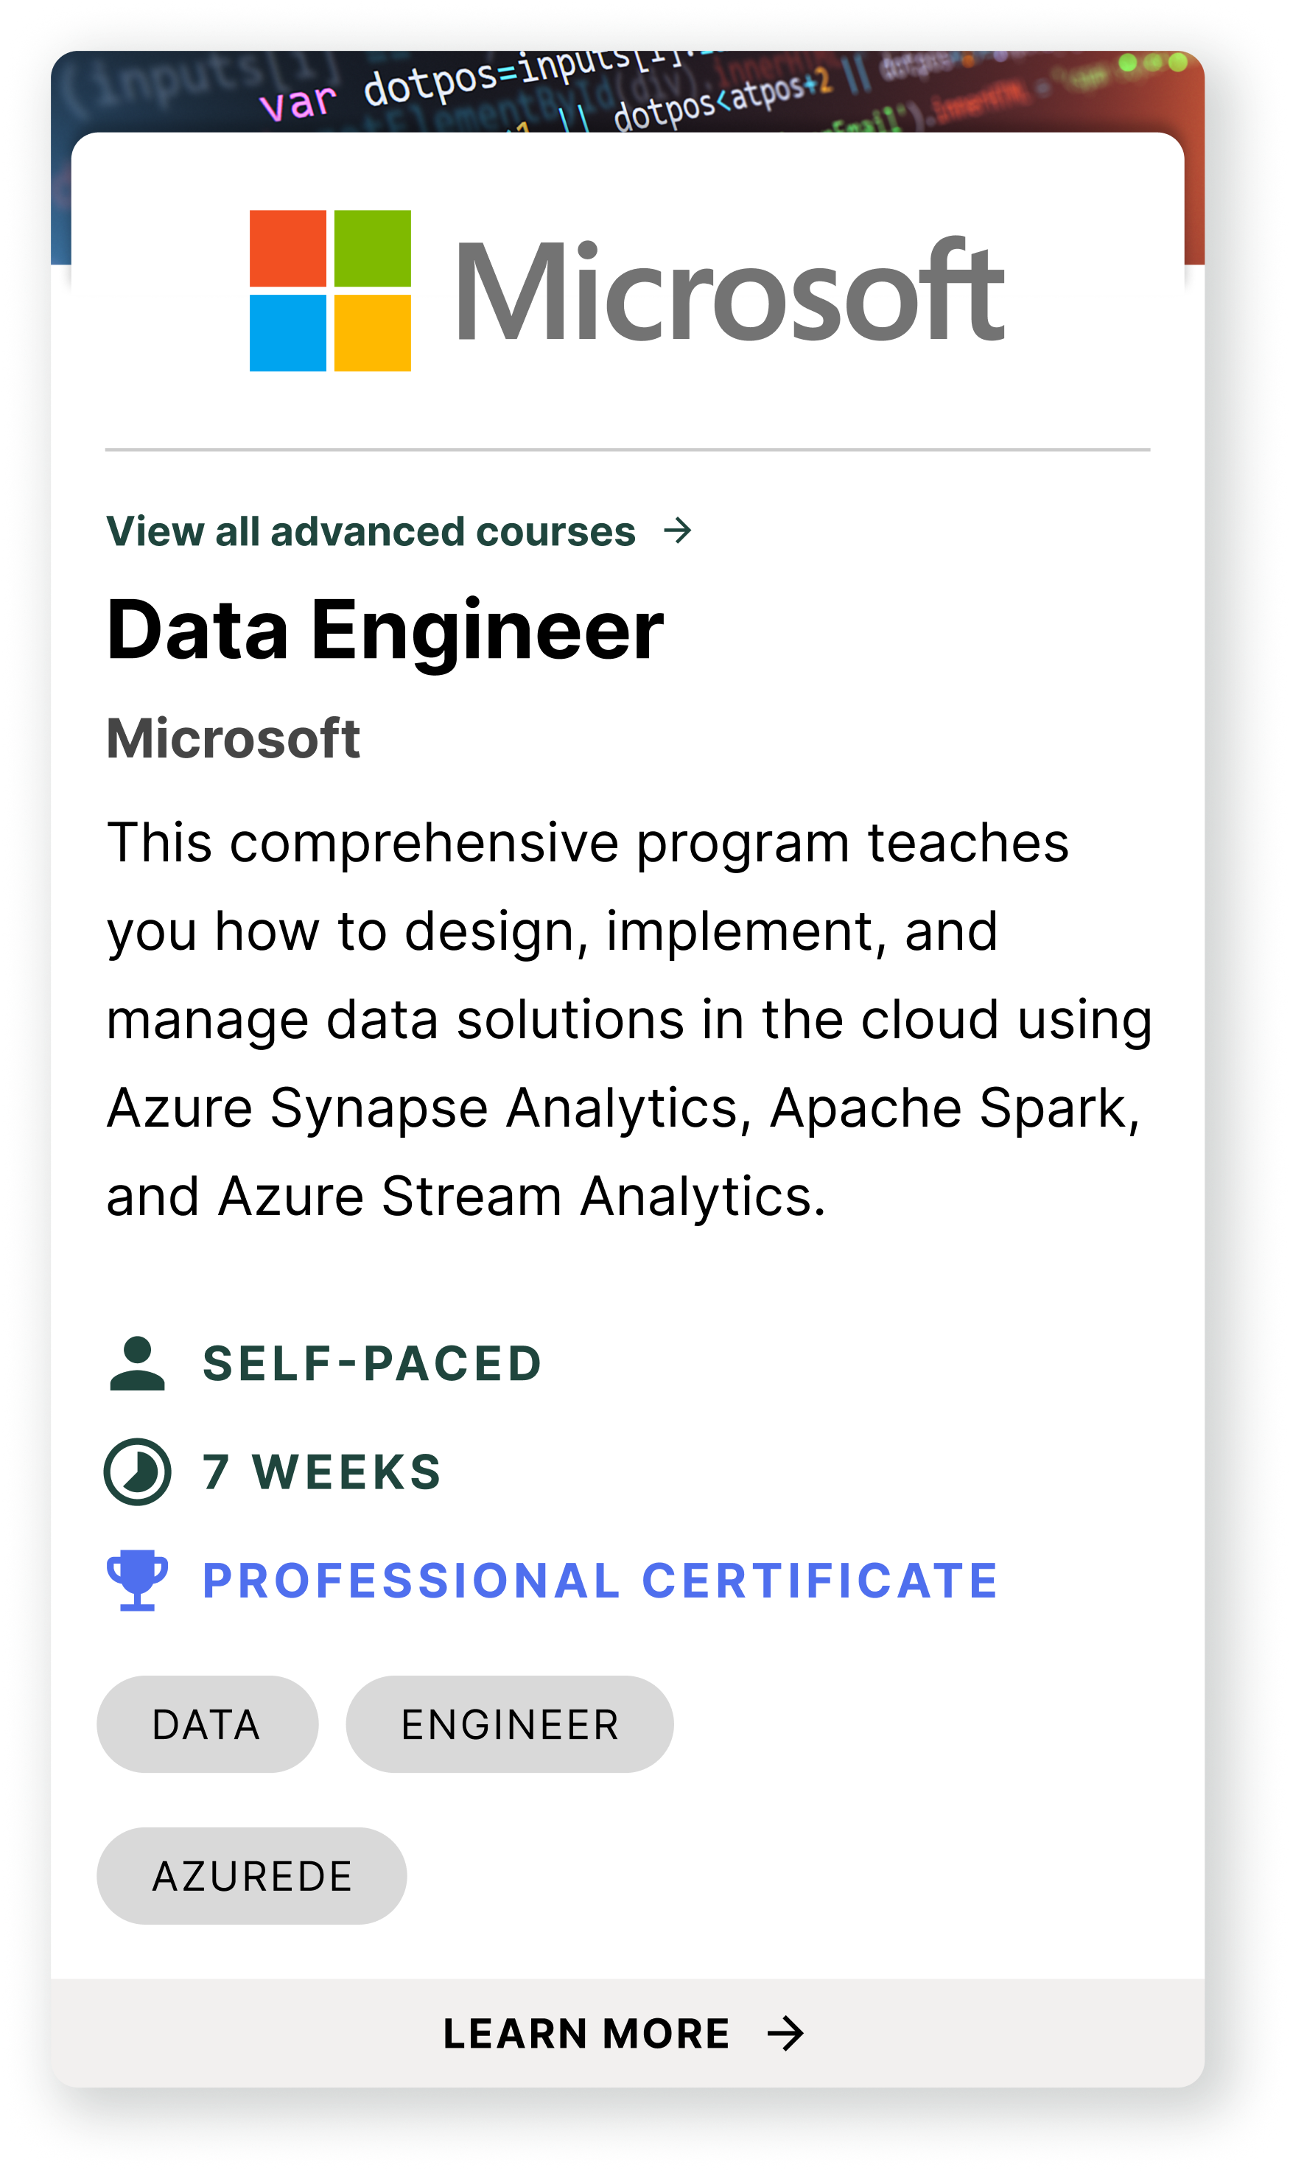The height and width of the screenshot is (2173, 1290).
Task: Click the clock icon beside 7 WEEKS
Action: 139,1471
